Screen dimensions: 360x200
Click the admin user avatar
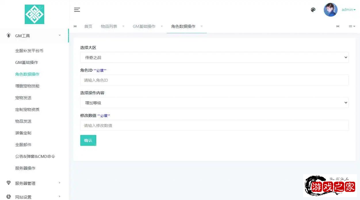pyautogui.click(x=330, y=10)
